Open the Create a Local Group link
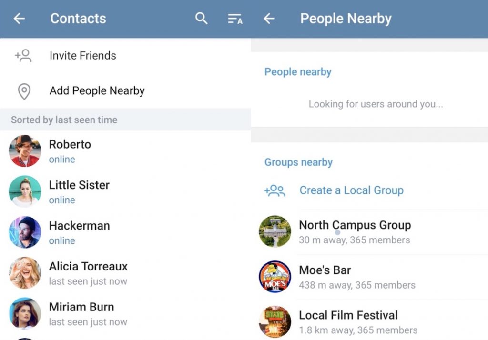Viewport: 488px width, 340px height. tap(351, 190)
